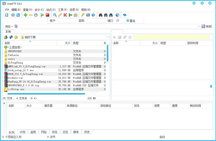The height and width of the screenshot is (141, 216).
Task: Open the 站点(S) menu
Action: point(51,10)
